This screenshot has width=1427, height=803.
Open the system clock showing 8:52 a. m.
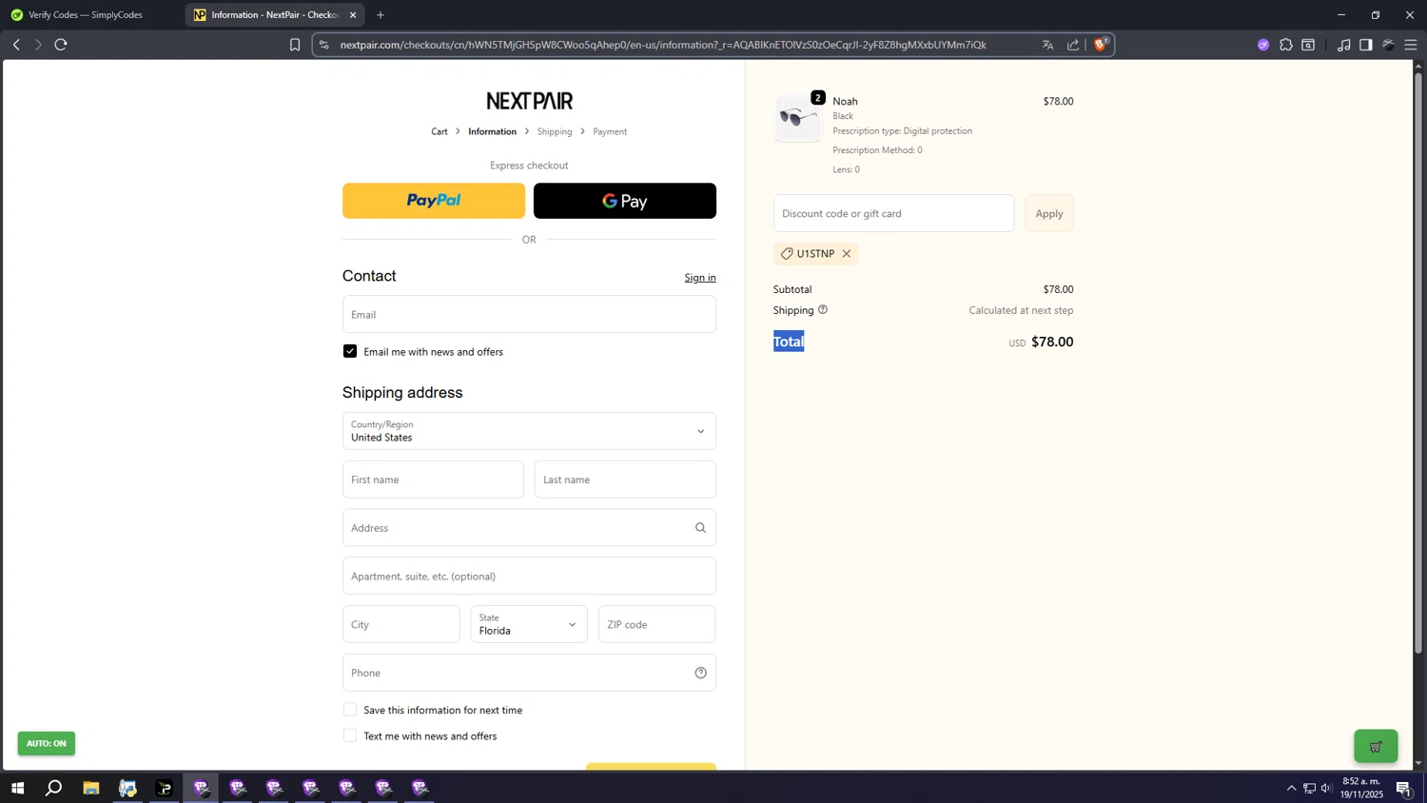pyautogui.click(x=1361, y=788)
